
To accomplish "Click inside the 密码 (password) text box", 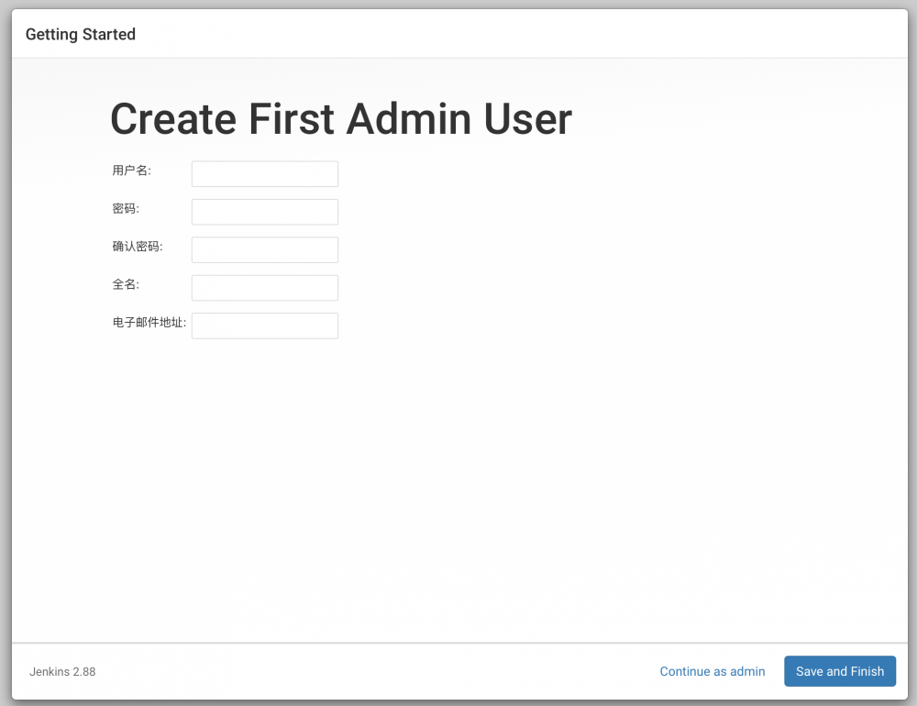I will [264, 212].
